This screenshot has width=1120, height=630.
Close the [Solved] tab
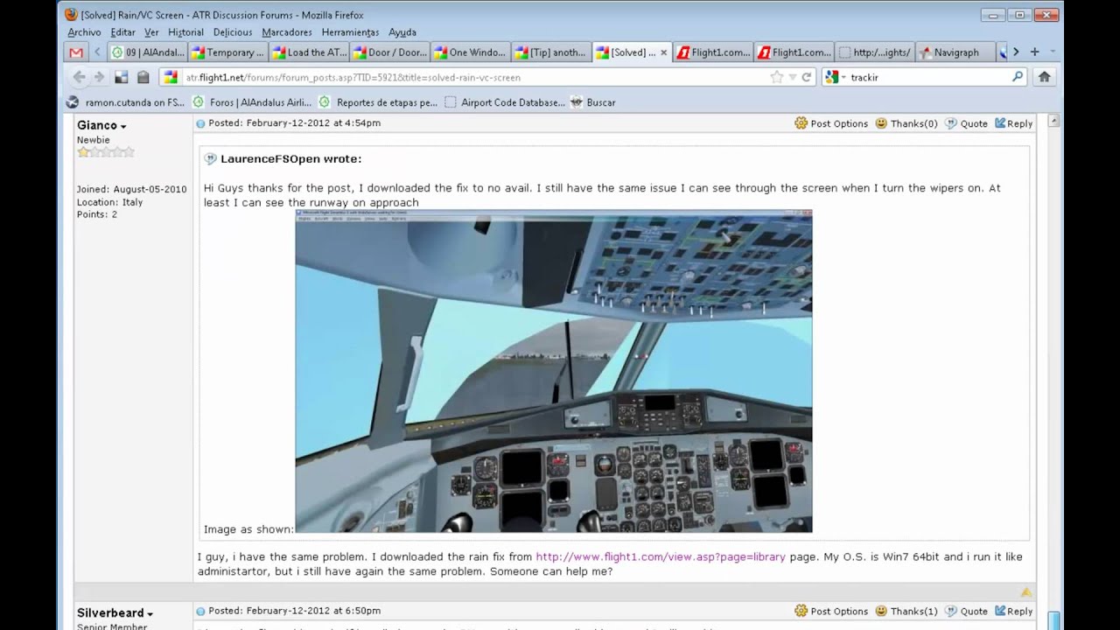[663, 52]
